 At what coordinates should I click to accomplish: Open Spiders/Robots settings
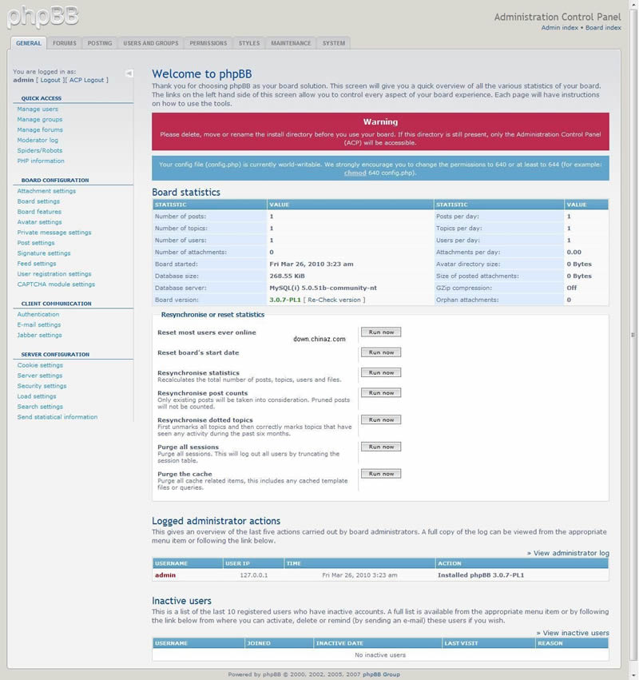point(39,150)
